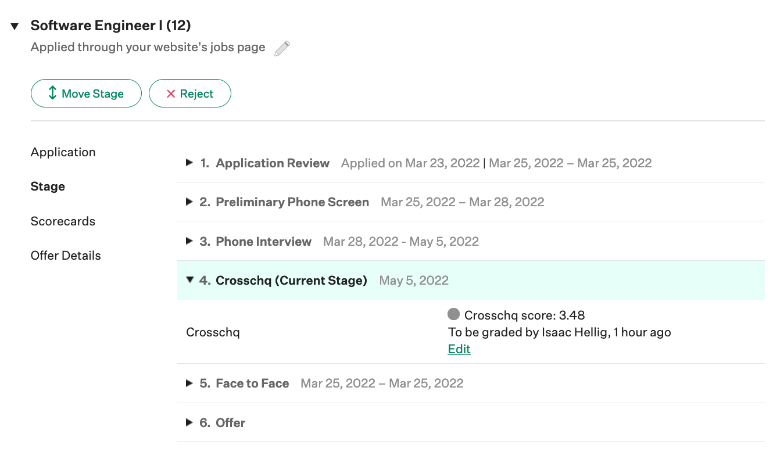Select the Stage sidebar item

[x=48, y=186]
